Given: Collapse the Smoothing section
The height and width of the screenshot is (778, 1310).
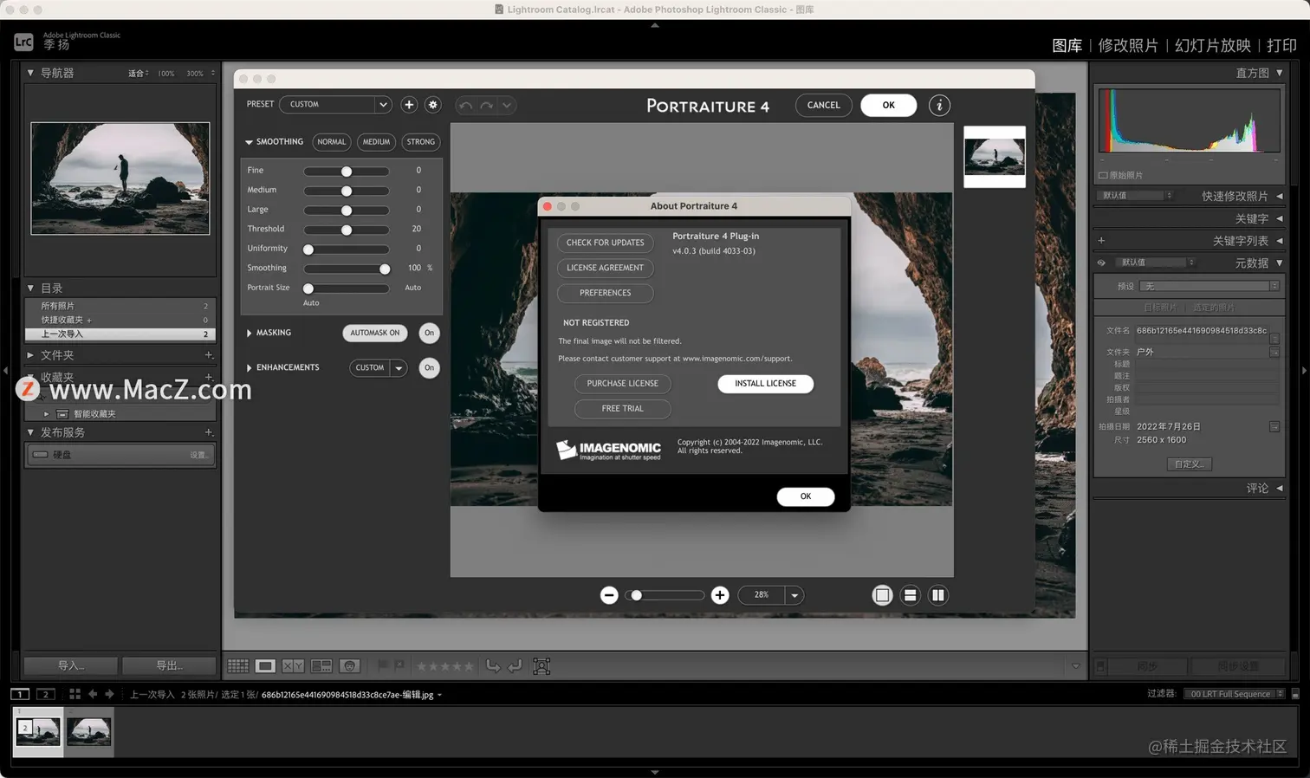Looking at the screenshot, I should [x=249, y=142].
